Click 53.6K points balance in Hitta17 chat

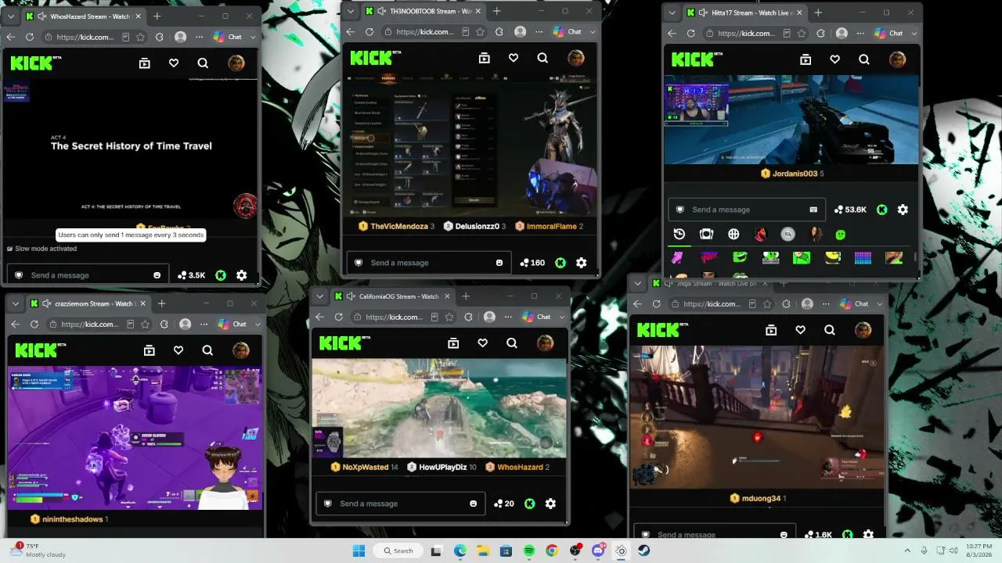(x=850, y=210)
